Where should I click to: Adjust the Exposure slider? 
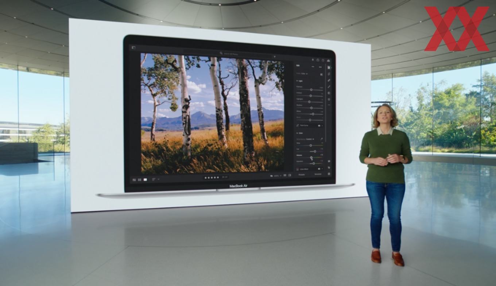click(x=310, y=90)
